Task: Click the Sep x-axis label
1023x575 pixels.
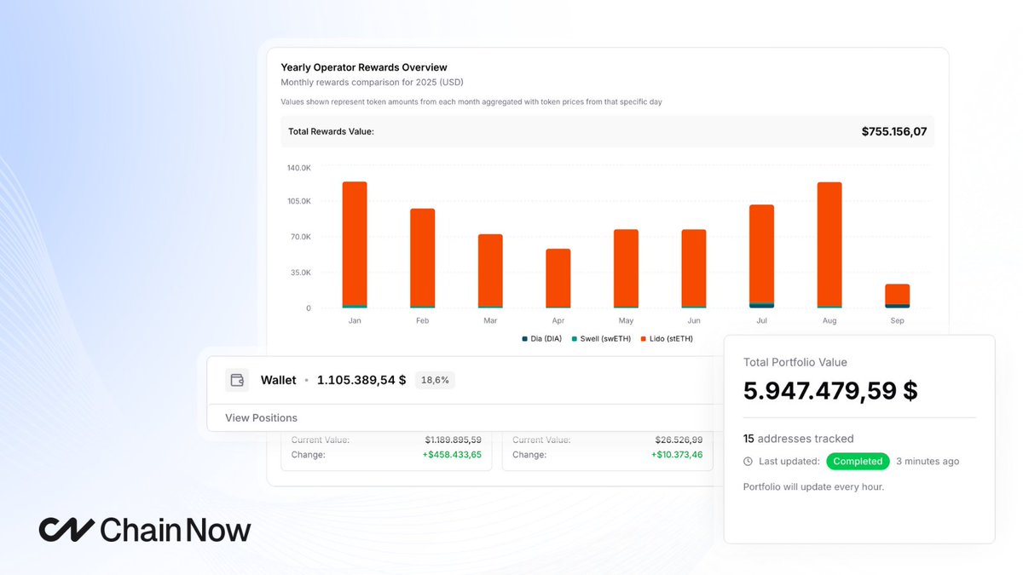Action: (x=898, y=321)
